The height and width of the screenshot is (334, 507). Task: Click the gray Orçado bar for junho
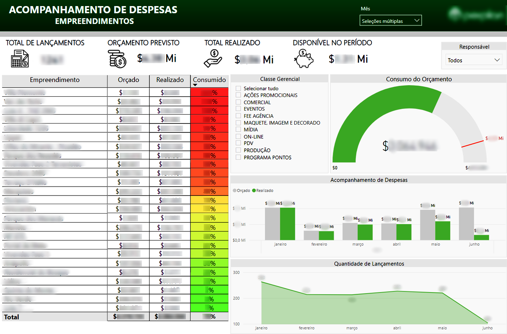coord(466,224)
